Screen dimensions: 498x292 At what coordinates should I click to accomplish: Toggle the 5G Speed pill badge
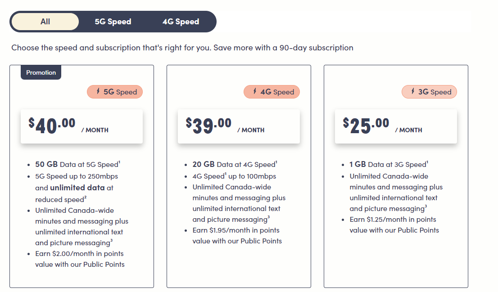tap(115, 92)
